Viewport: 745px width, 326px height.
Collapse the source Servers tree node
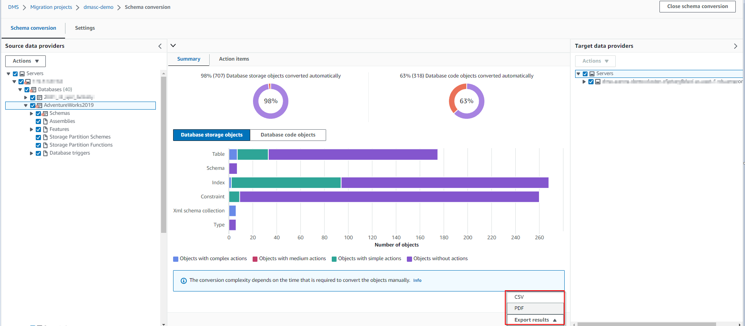8,74
